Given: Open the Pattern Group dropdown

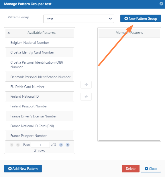Looking at the screenshot, I should click(x=78, y=19).
